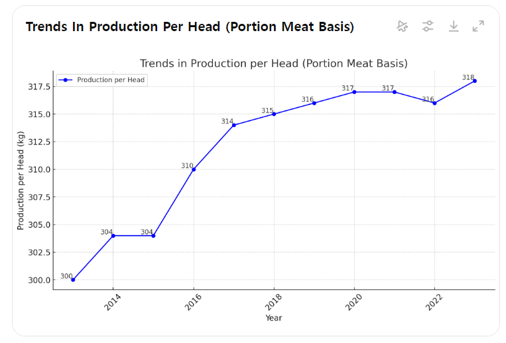
Task: Select the "Year" x-axis label
Action: point(273,318)
